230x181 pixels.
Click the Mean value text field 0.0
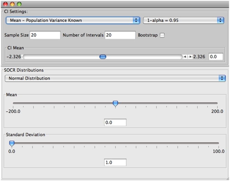[x=115, y=122]
